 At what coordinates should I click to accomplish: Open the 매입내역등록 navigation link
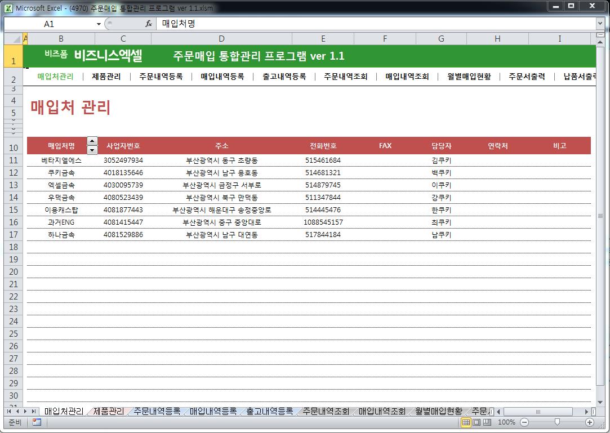[x=222, y=76]
